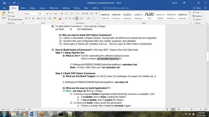Screen dimensions: 209x117
Task: Open command prompt from taskbar
Action: tap(61, 114)
